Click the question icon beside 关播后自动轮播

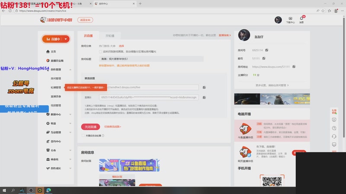pos(103,136)
